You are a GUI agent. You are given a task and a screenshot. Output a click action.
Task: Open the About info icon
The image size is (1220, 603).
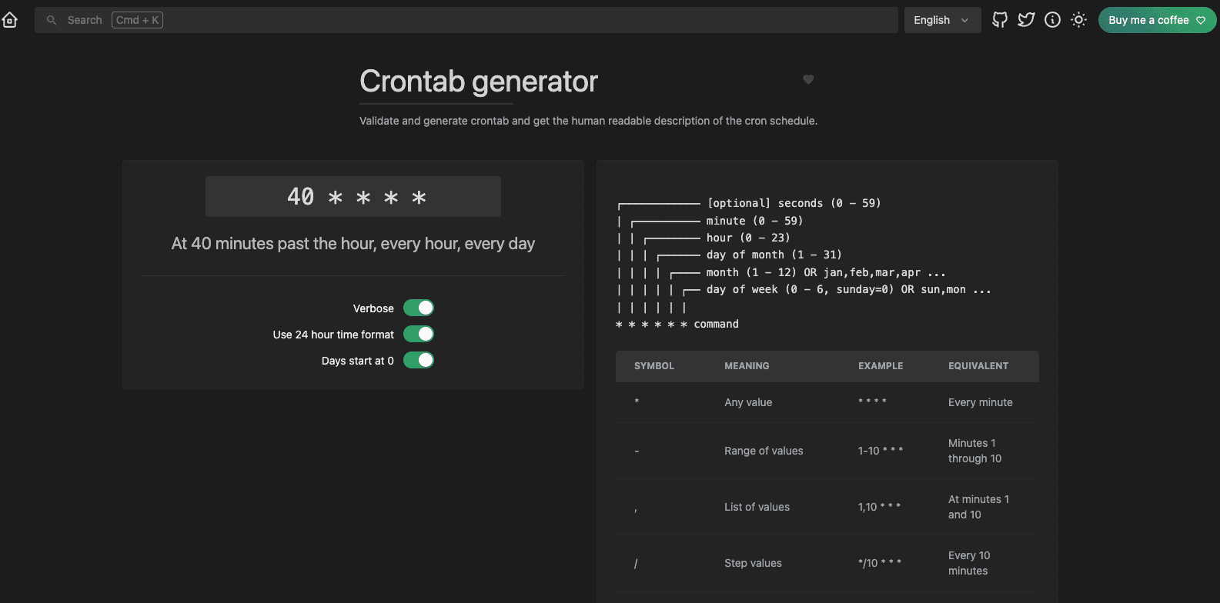coord(1052,20)
